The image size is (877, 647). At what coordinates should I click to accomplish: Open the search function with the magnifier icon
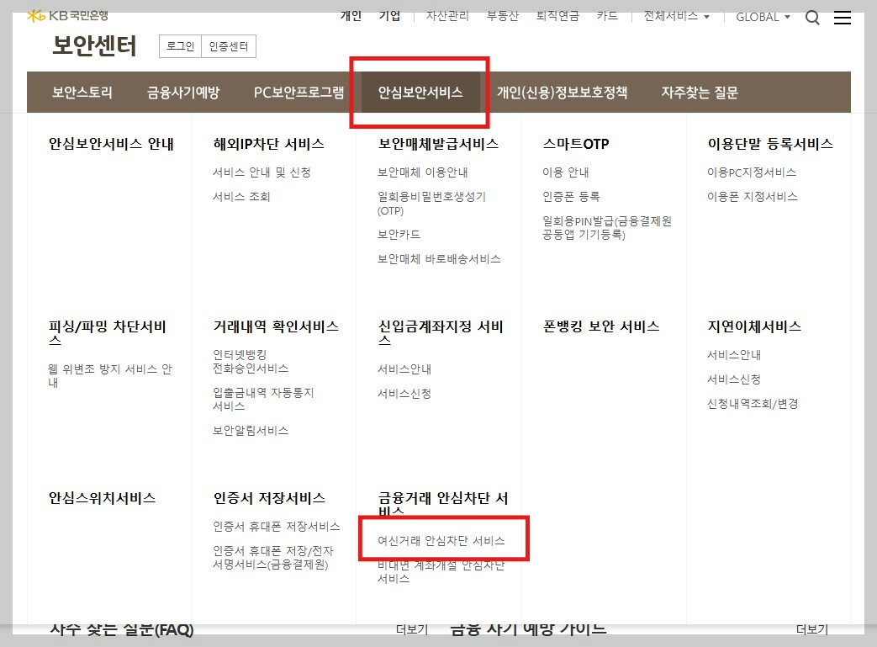click(812, 16)
